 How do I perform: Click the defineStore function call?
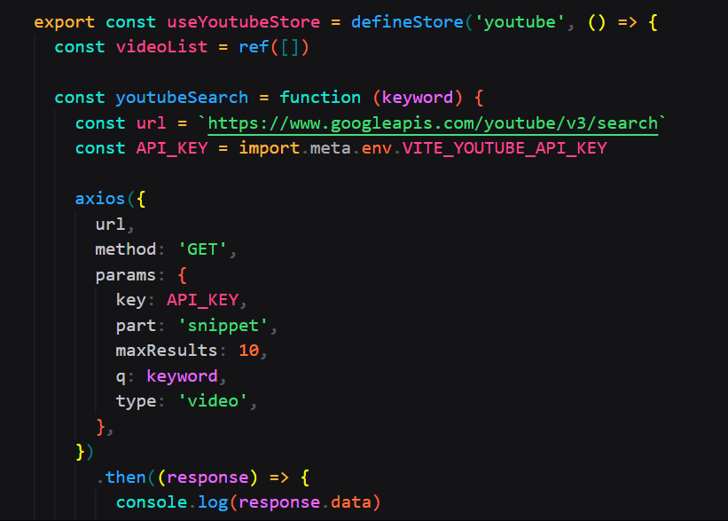pyautogui.click(x=407, y=22)
